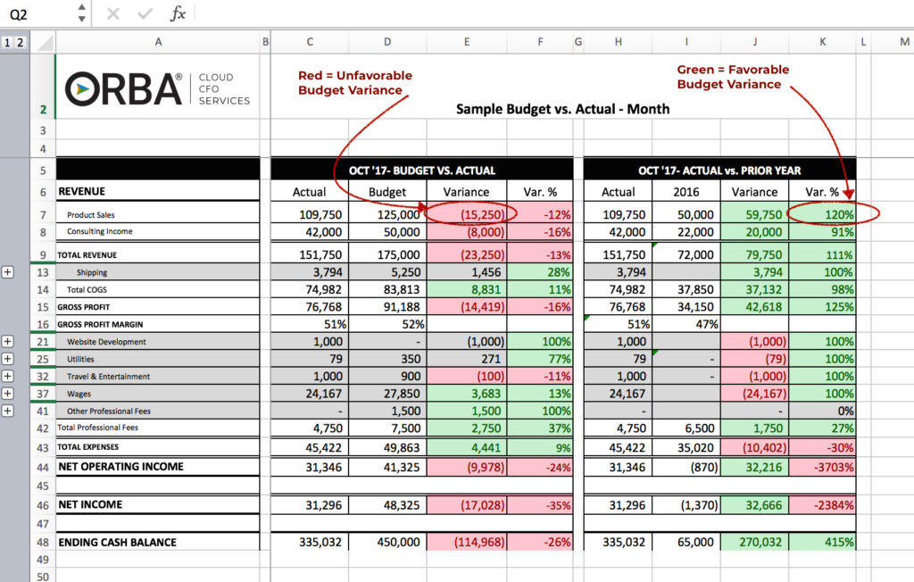914x582 pixels.
Task: Expand the Utilities group above row 25
Action: click(8, 358)
